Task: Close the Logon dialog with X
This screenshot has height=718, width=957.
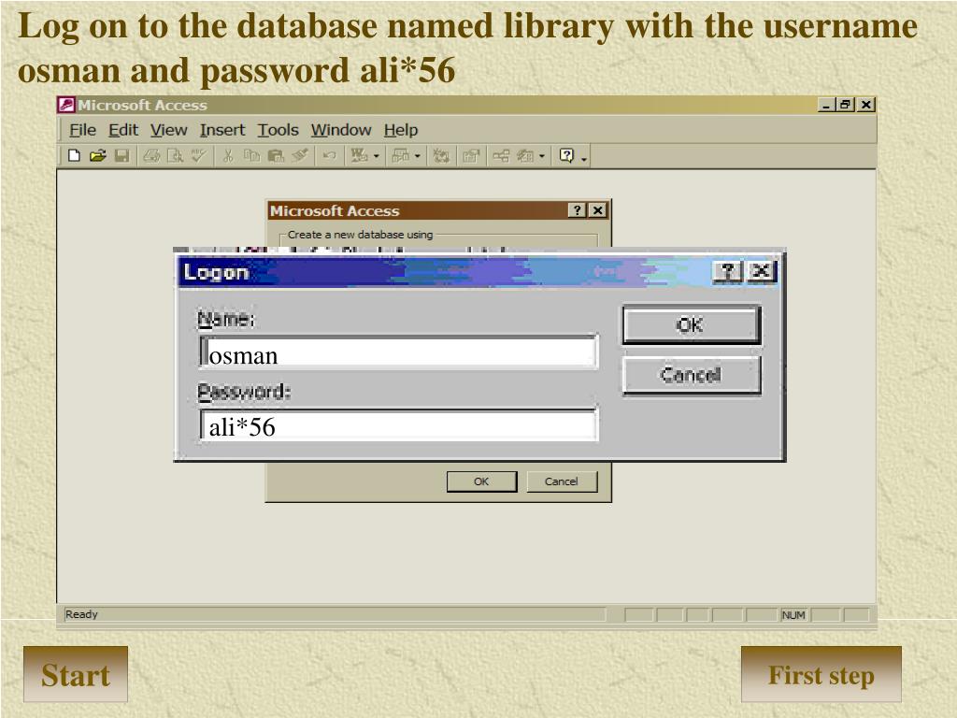Action: pos(761,271)
